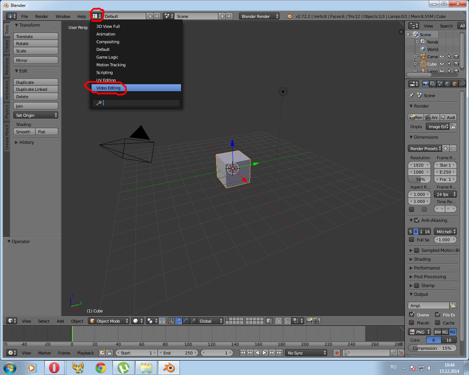The width and height of the screenshot is (469, 375).
Task: Open the No Sync dropdown in timeline
Action: click(306, 353)
